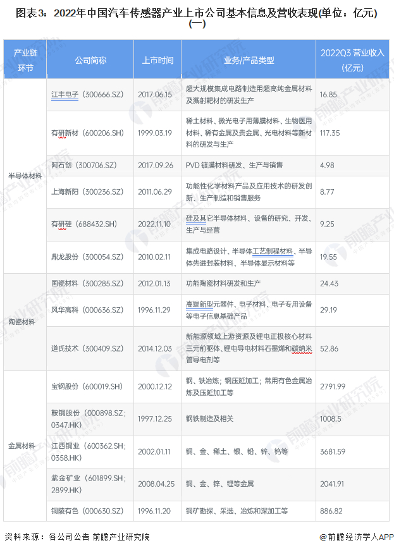Click listing date 2000.12.12
394x550 pixels.
point(155,387)
